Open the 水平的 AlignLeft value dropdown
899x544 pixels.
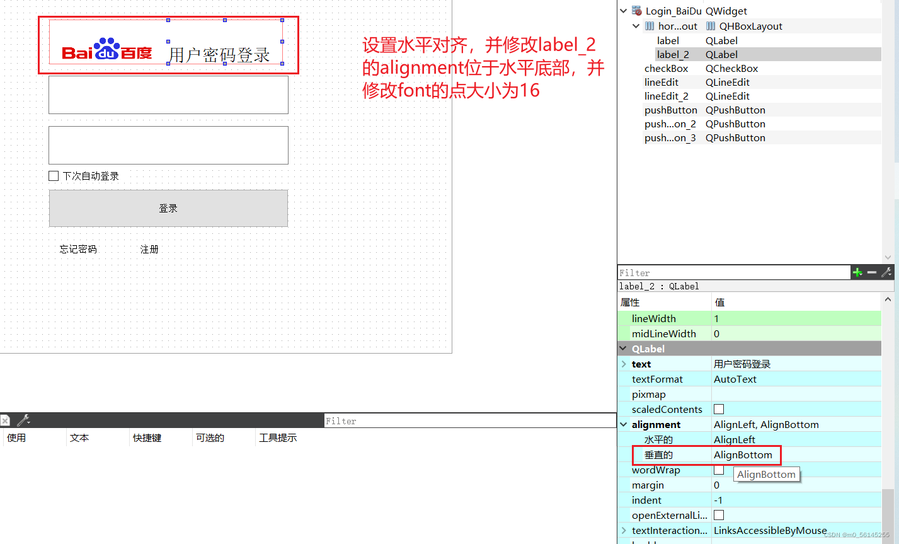[x=796, y=439]
